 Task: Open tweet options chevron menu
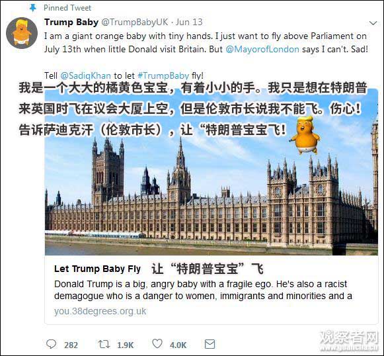(x=373, y=23)
